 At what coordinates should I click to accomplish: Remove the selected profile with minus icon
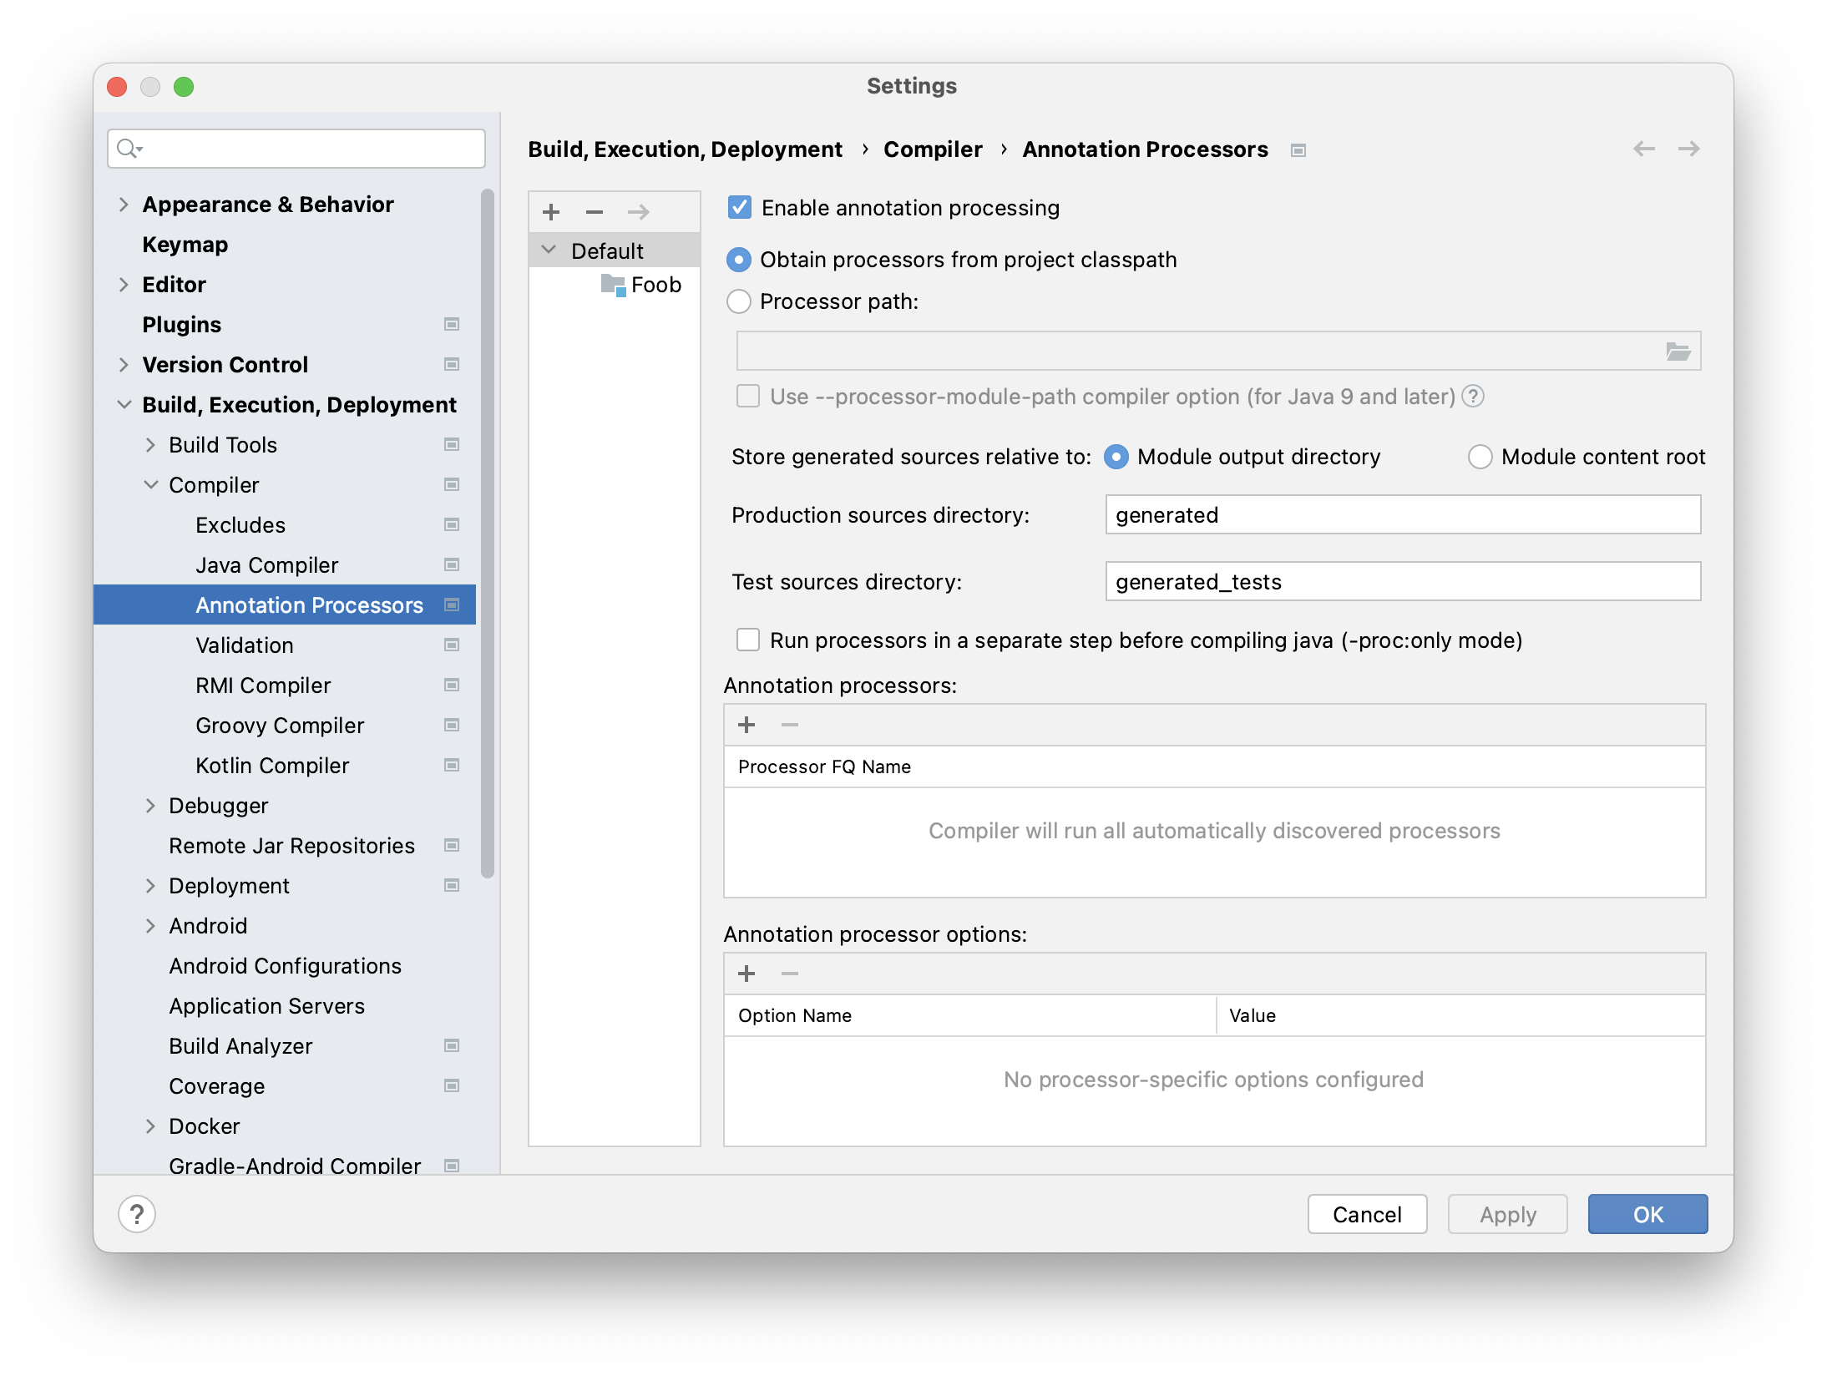[595, 212]
